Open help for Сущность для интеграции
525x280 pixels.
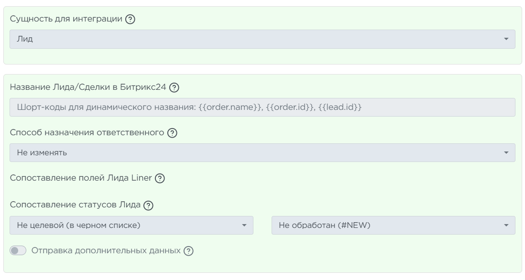pyautogui.click(x=130, y=20)
